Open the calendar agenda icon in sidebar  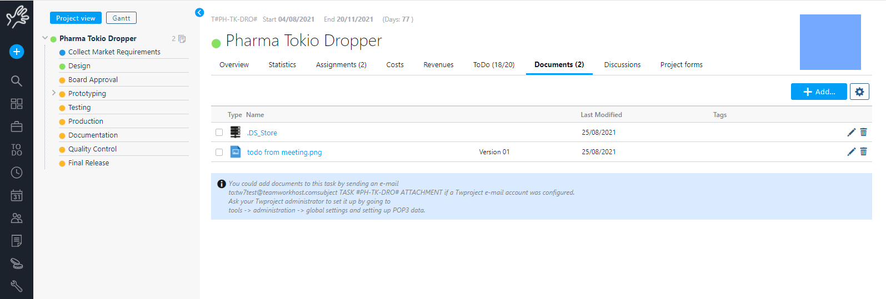point(17,195)
